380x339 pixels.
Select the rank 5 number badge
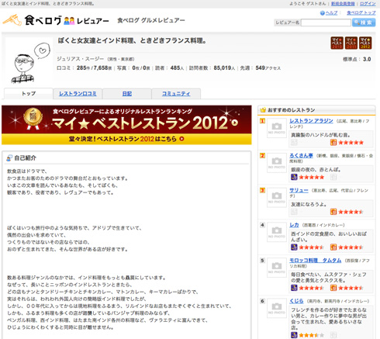click(262, 260)
